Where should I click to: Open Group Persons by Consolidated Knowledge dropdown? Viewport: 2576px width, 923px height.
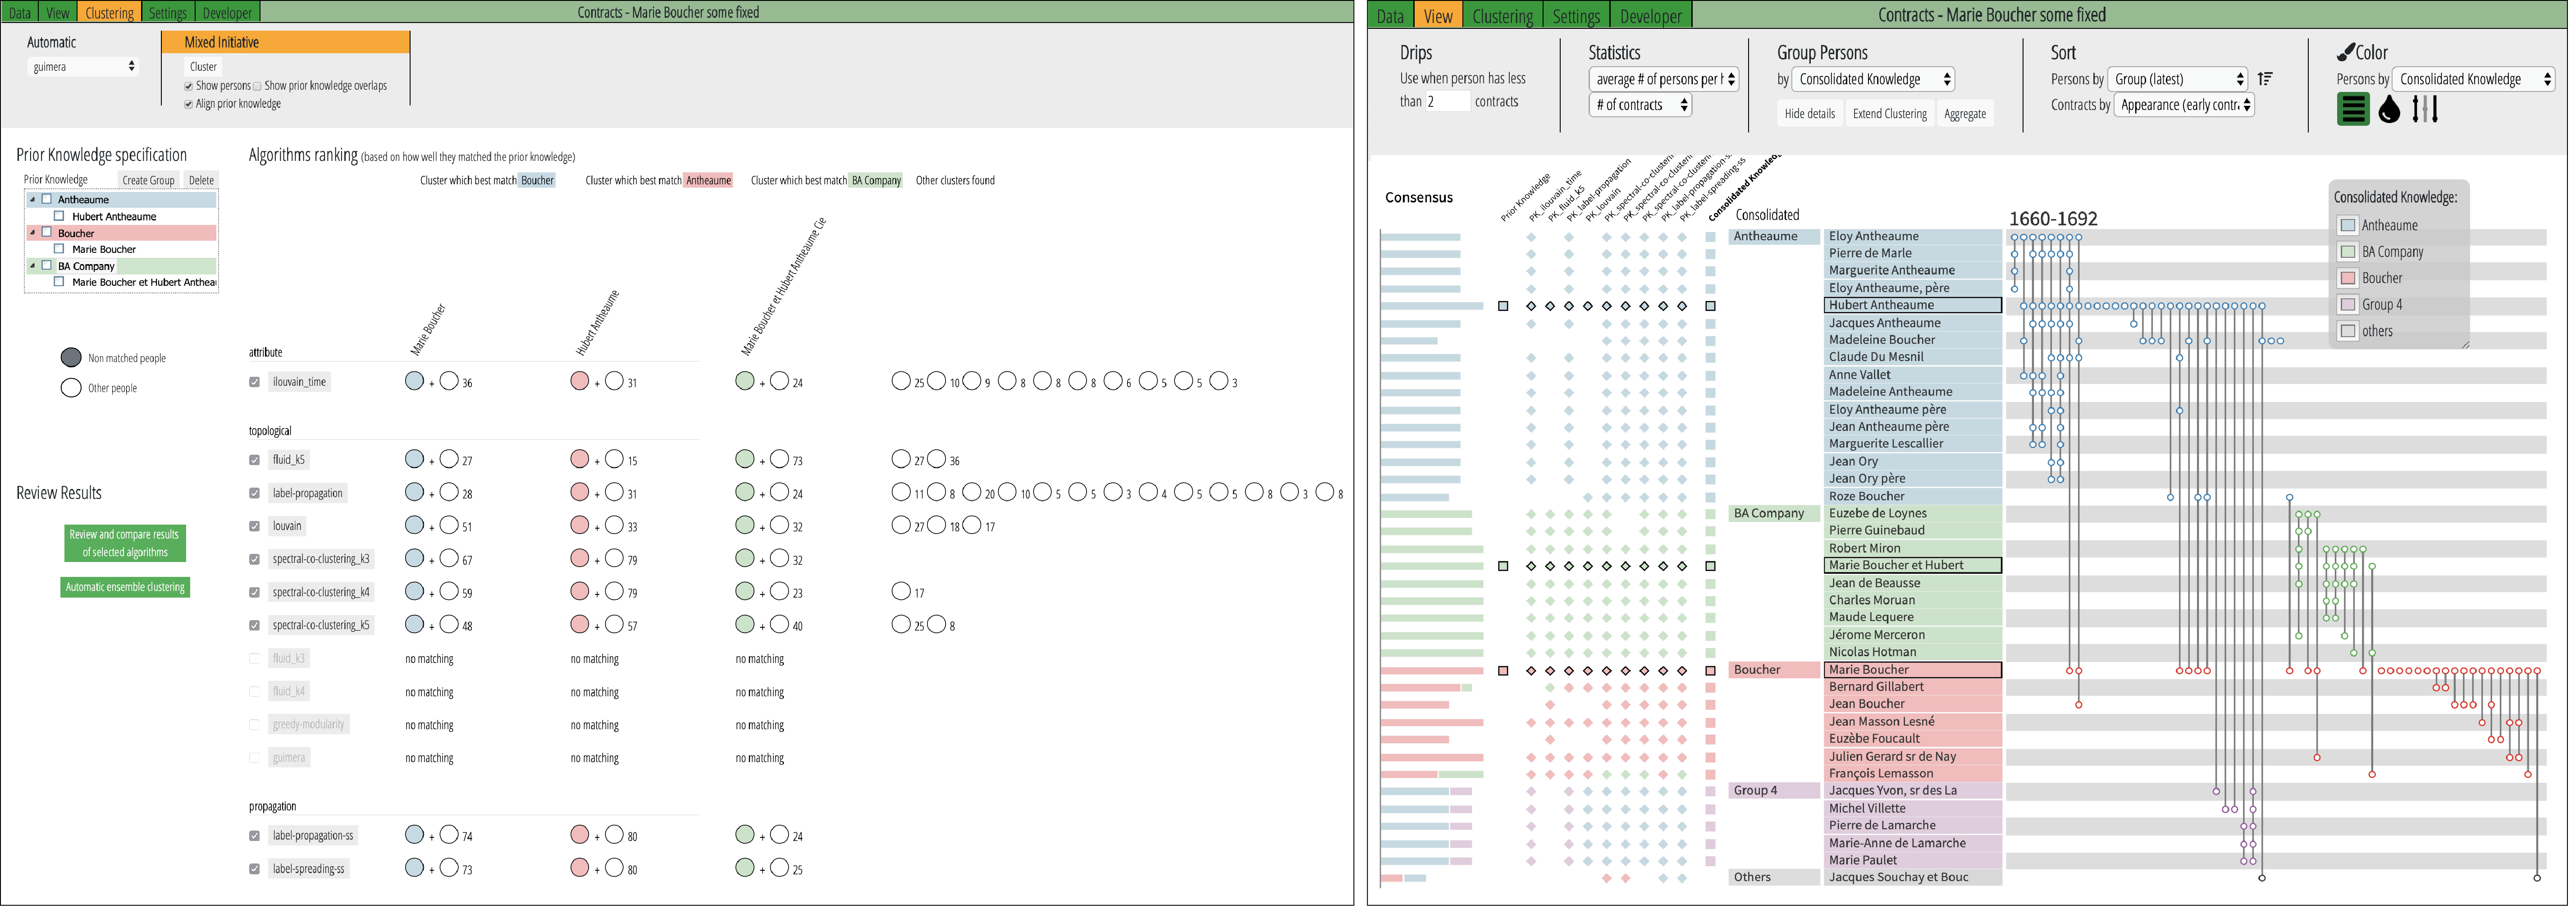tap(1873, 79)
